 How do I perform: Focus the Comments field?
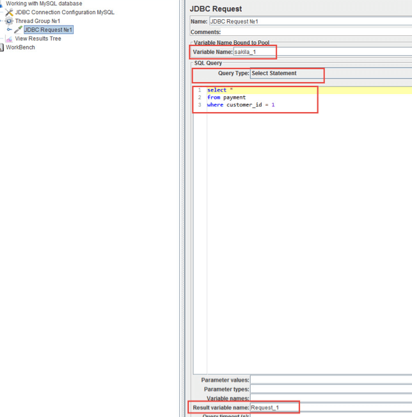(317, 32)
